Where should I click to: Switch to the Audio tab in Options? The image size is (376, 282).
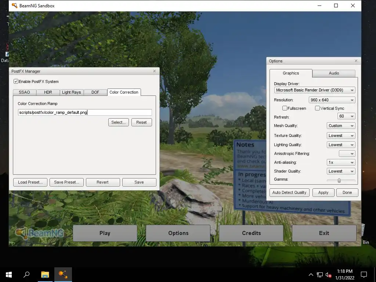point(334,73)
